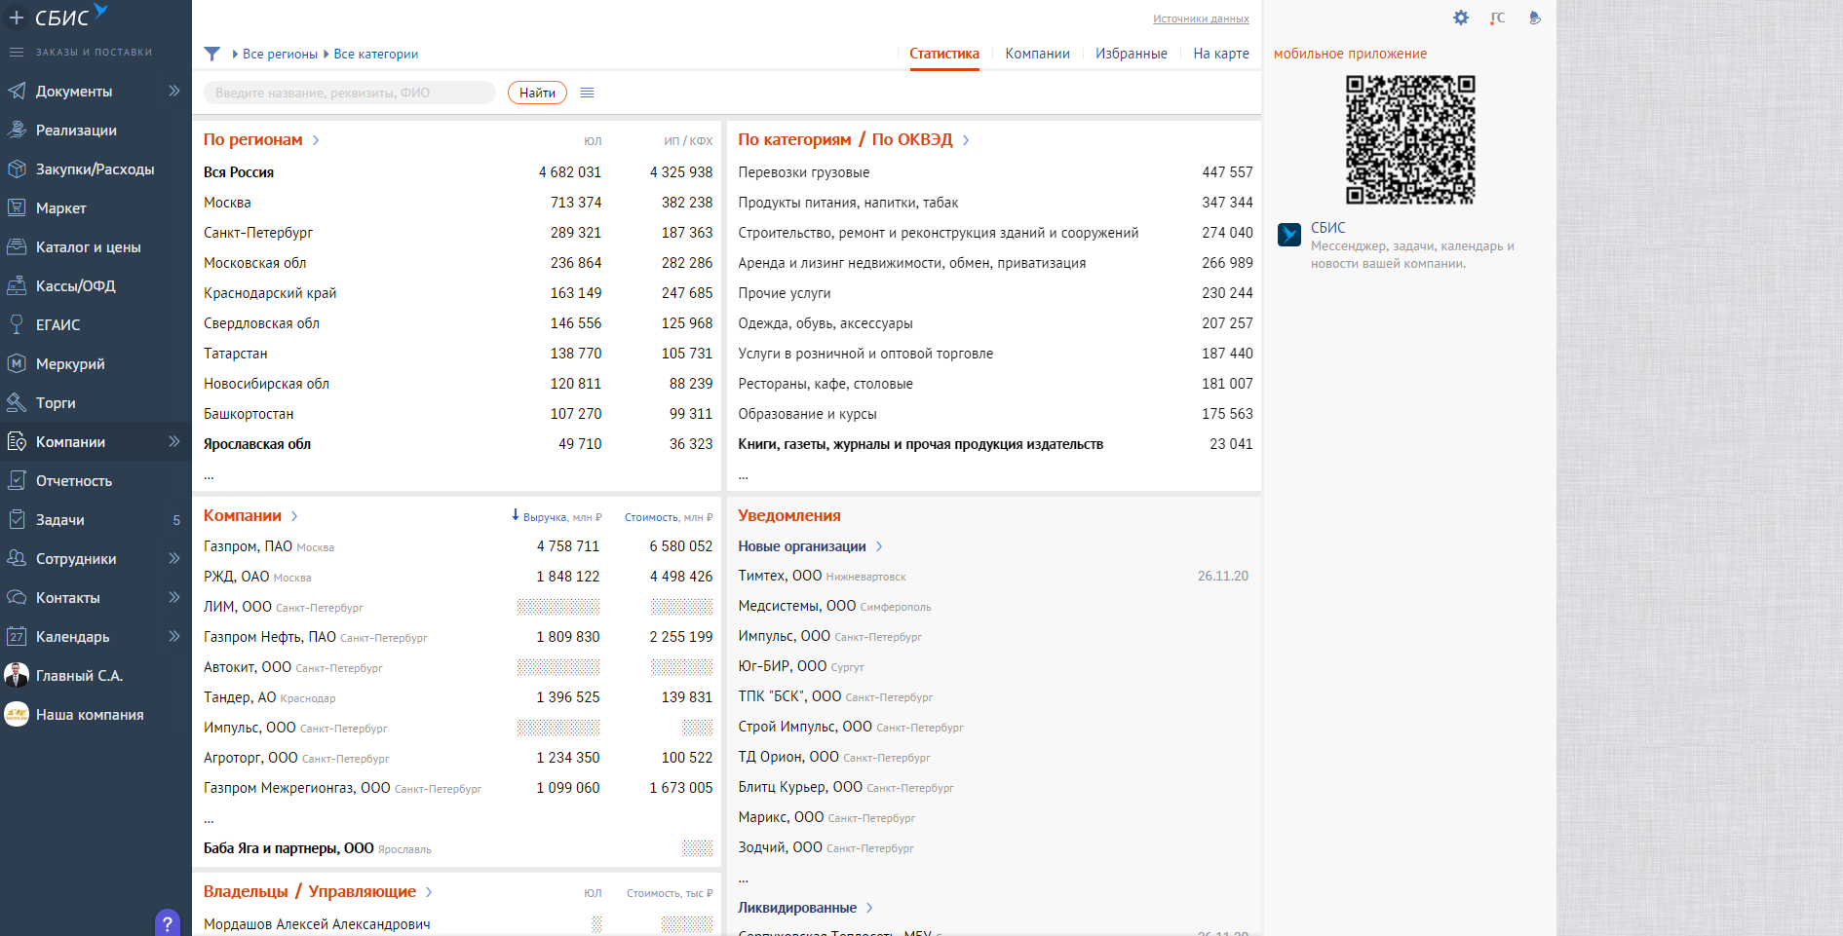Open the Главный С.А. profile avatar
This screenshot has height=936, width=1843.
(x=17, y=675)
